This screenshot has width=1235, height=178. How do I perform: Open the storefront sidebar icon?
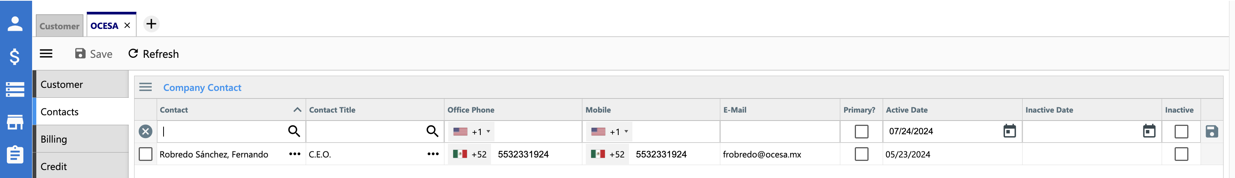pyautogui.click(x=15, y=122)
